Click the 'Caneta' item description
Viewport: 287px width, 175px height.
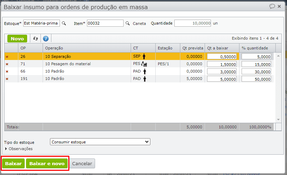pyautogui.click(x=139, y=23)
